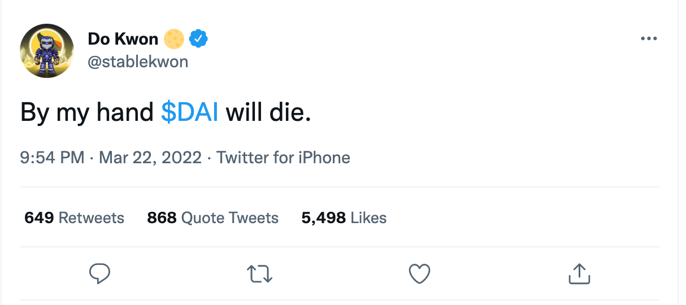The height and width of the screenshot is (305, 686).
Task: Click the word "Retweets" beside 649
Action: [91, 218]
